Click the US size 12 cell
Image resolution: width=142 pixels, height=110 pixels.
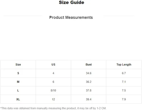[x=53, y=99]
